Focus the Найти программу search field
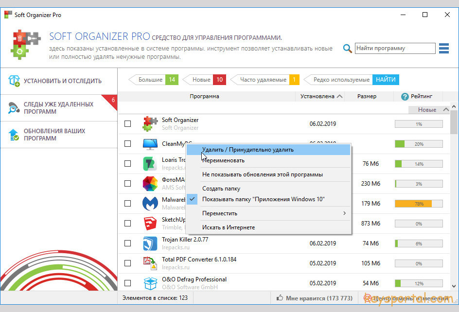The width and height of the screenshot is (459, 312). click(394, 49)
